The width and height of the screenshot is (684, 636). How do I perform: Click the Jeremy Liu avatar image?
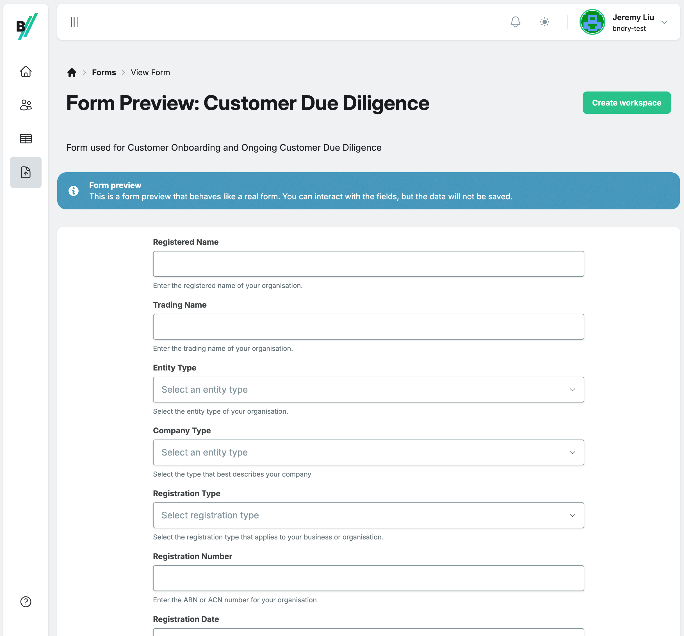tap(592, 22)
